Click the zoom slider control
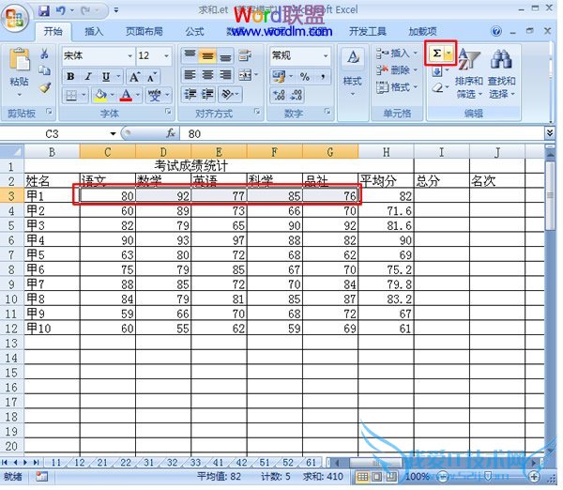 pos(488,477)
